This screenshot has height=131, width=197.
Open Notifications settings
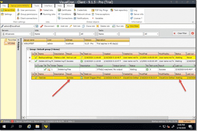click(81, 18)
